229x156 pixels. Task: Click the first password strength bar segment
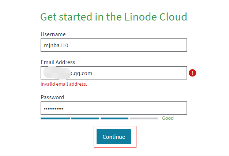[x=55, y=118]
